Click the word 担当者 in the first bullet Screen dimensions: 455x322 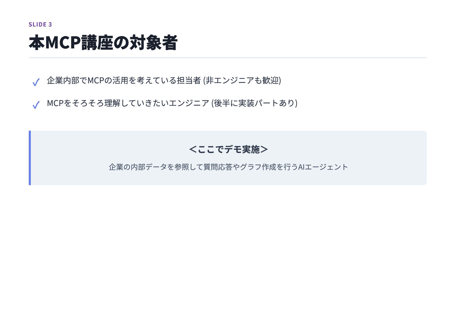coord(189,80)
